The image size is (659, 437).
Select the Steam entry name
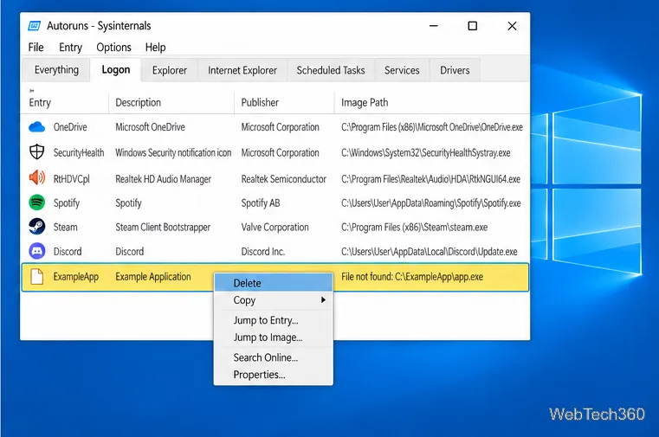(65, 227)
